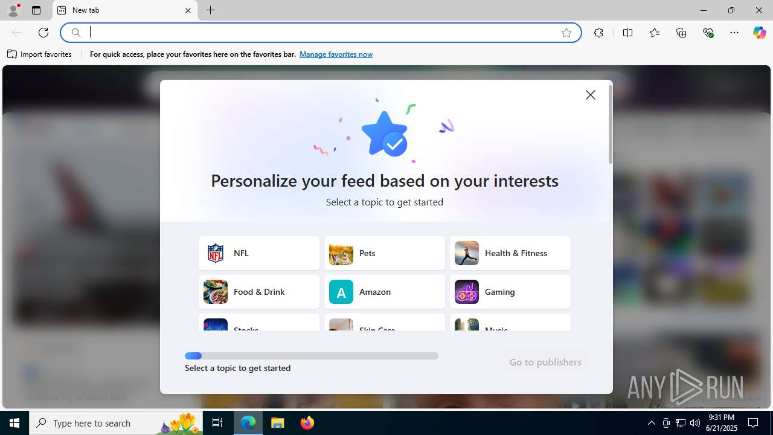Select the Pets topic
773x435 pixels.
(385, 253)
